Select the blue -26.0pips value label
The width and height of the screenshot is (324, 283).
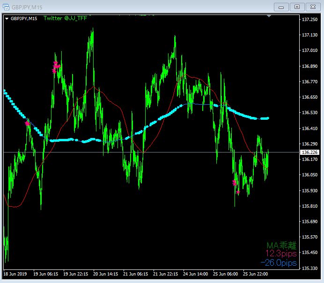279,263
